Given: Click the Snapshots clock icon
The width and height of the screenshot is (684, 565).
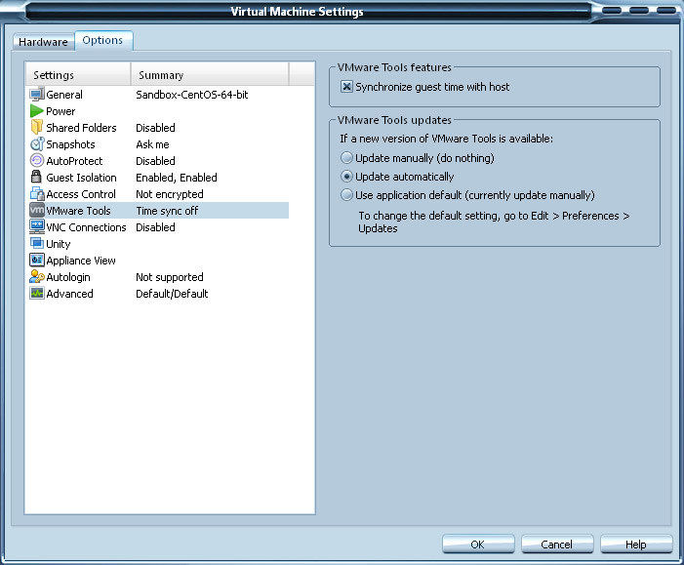Looking at the screenshot, I should [37, 144].
